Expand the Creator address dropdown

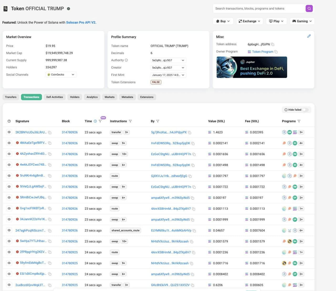pos(168,68)
